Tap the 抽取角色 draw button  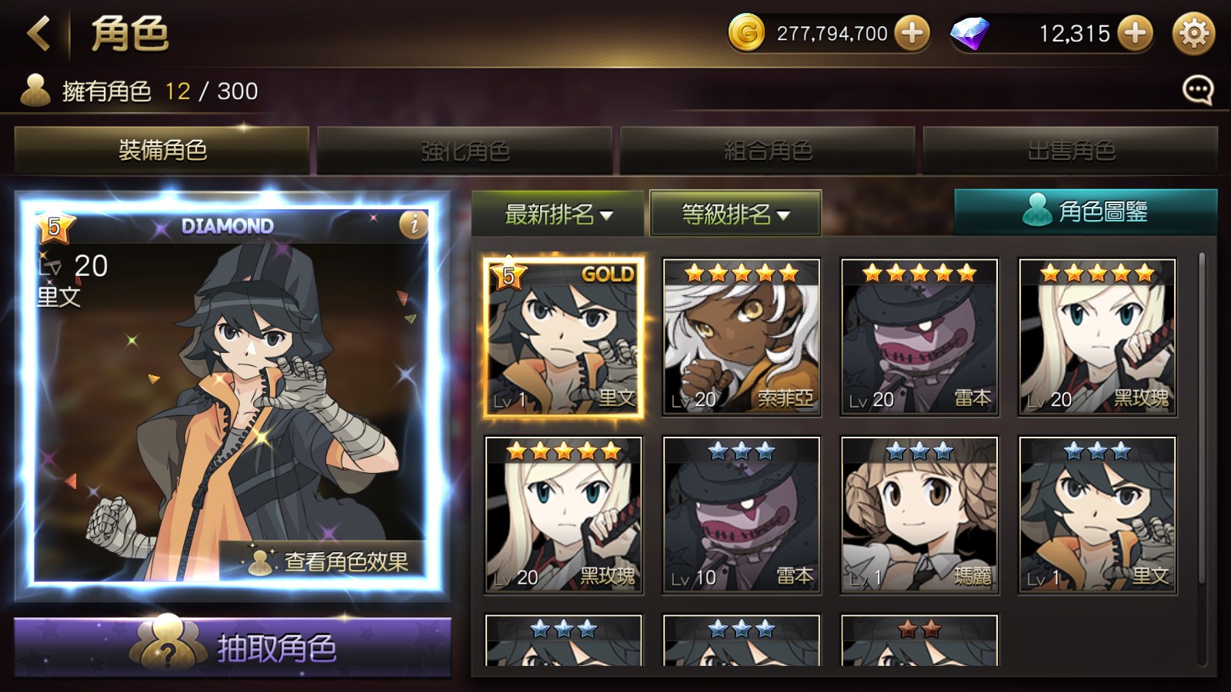pos(232,648)
